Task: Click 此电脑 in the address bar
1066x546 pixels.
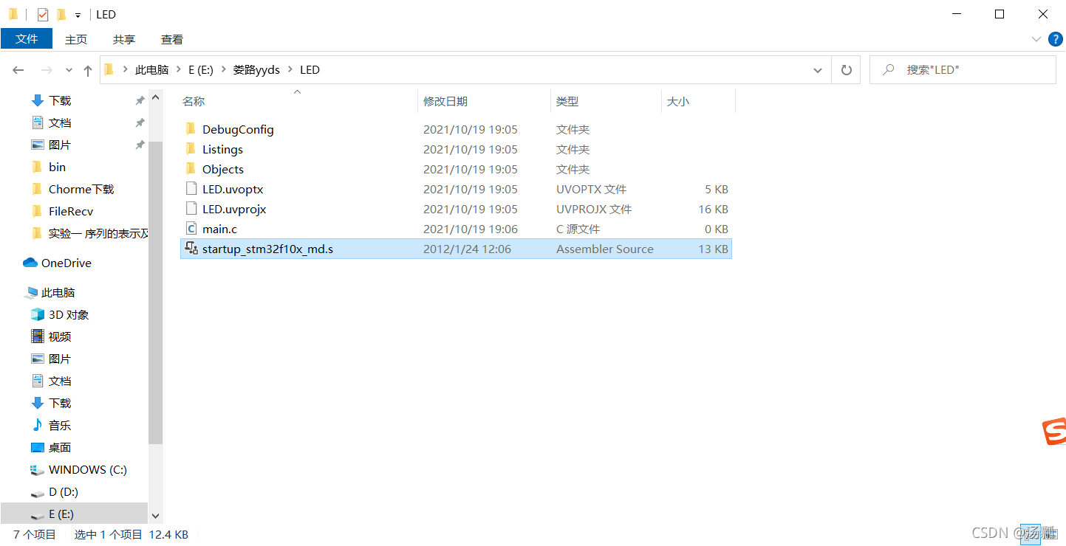Action: point(151,70)
